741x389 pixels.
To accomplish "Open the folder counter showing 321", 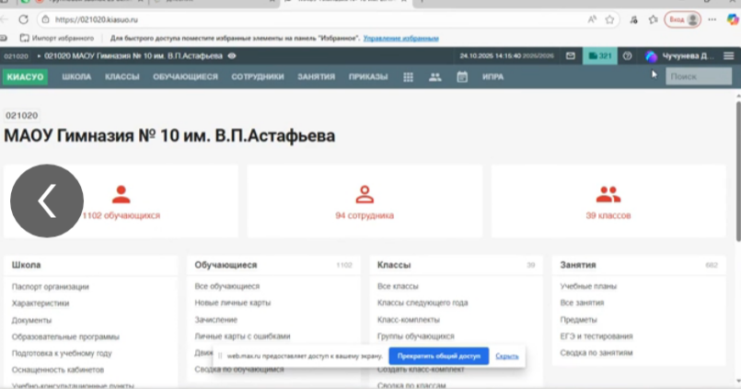I will pos(600,56).
